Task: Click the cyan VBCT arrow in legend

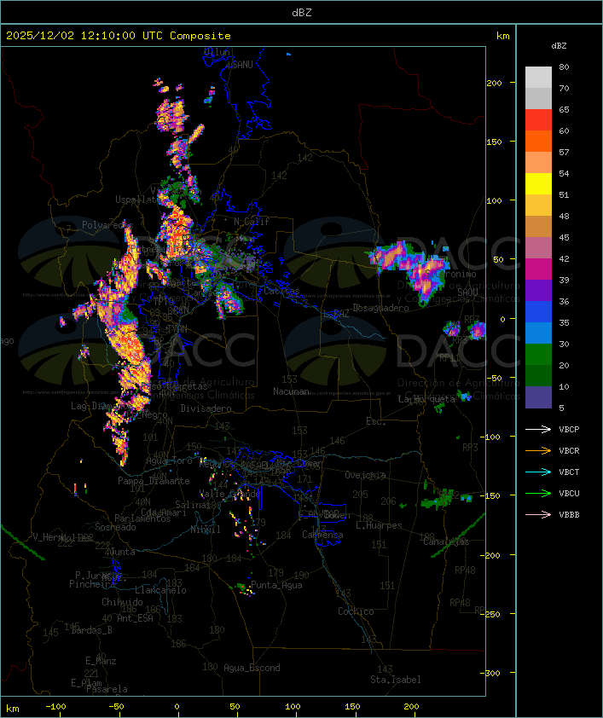Action: [538, 472]
